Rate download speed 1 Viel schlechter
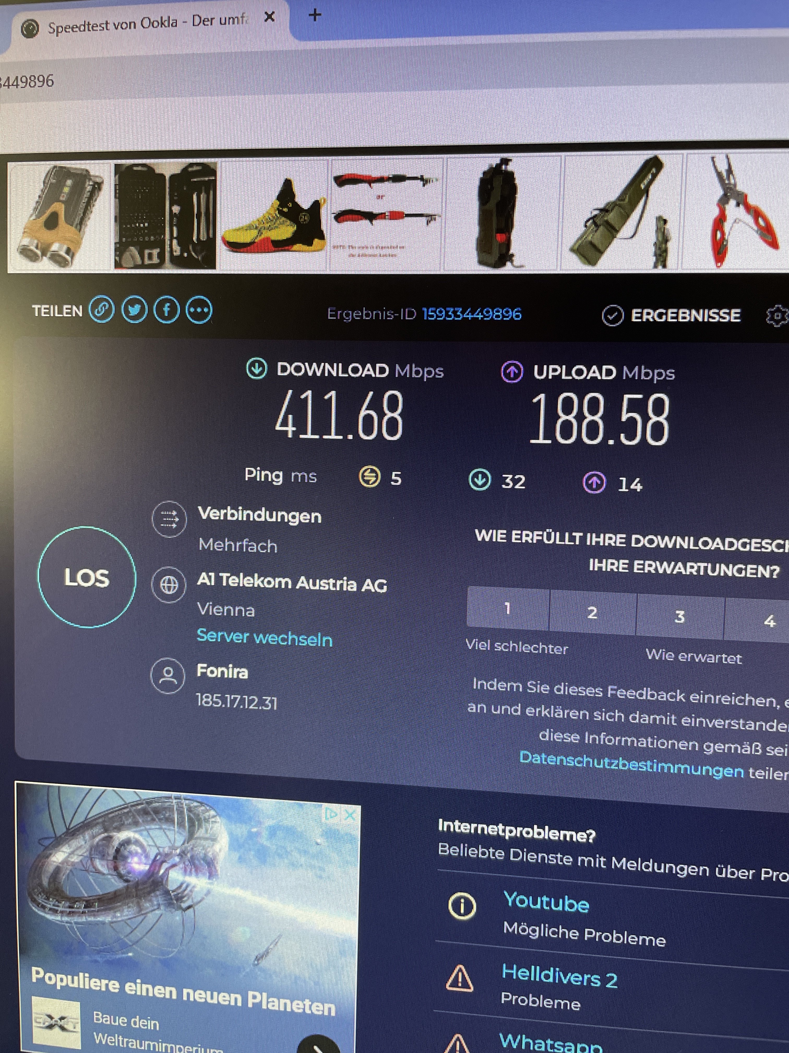Screen dimensions: 789x1053 coord(507,608)
